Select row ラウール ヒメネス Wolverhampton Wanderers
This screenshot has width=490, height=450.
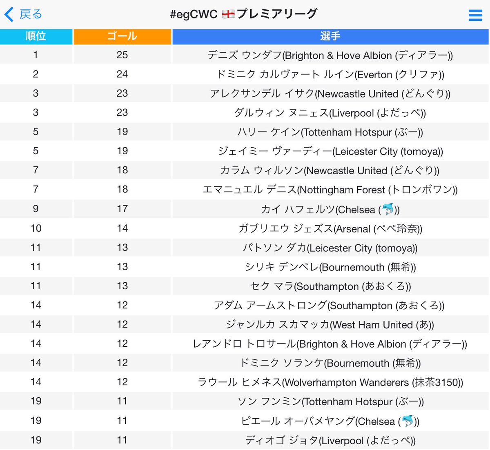pos(245,381)
